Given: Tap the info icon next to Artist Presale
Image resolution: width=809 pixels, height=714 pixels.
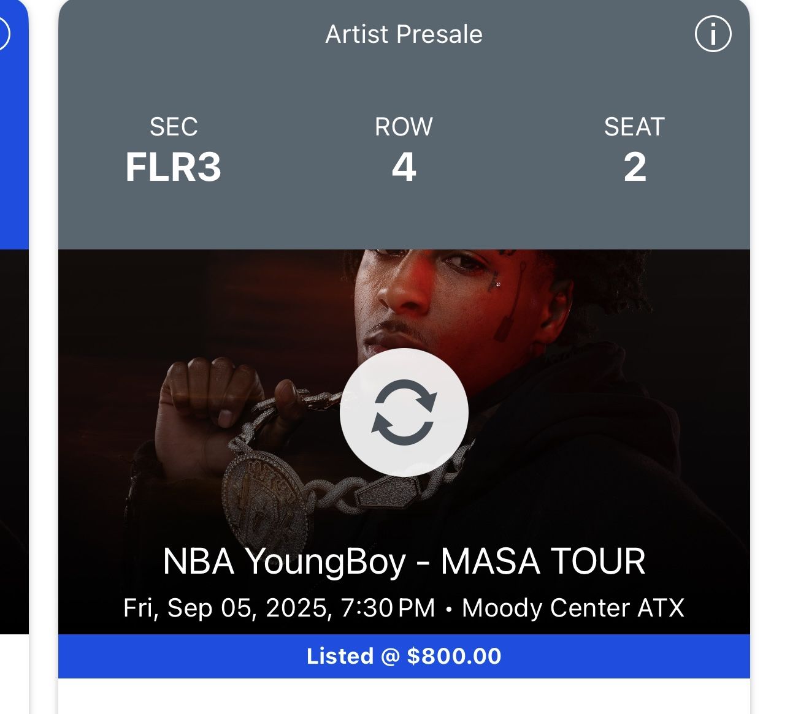Looking at the screenshot, I should coord(712,35).
